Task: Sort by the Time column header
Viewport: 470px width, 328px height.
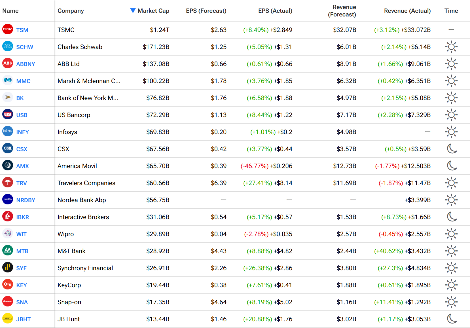Action: (451, 11)
